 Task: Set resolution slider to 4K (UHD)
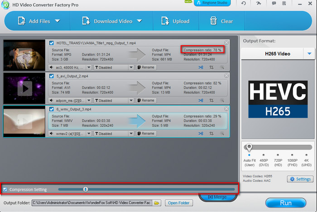coord(307,155)
